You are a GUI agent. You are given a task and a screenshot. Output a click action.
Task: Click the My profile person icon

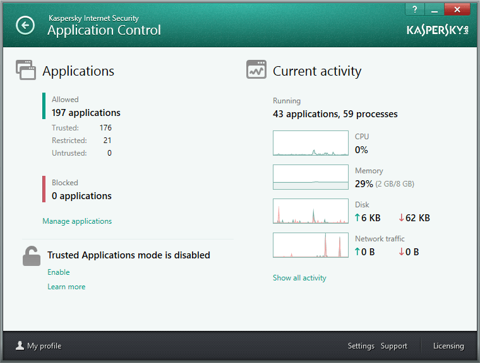(x=20, y=345)
